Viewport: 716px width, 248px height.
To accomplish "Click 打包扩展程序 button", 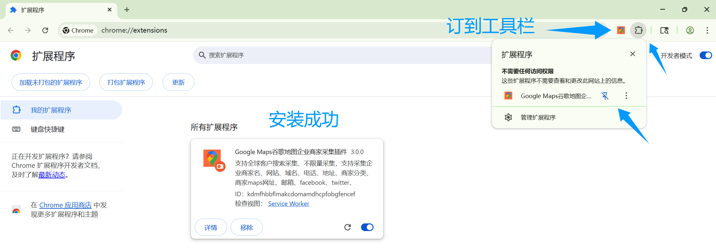I will click(126, 82).
